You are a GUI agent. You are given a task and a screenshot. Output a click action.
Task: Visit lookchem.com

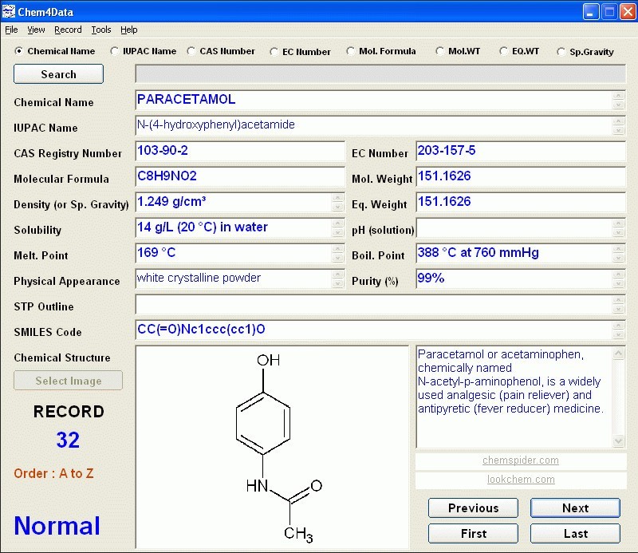coord(519,480)
